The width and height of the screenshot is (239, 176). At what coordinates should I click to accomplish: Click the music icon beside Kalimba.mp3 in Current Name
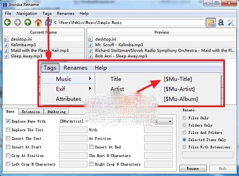[6, 45]
